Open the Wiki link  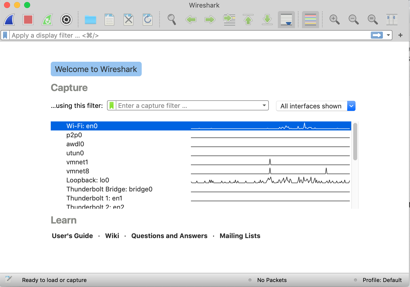click(112, 236)
